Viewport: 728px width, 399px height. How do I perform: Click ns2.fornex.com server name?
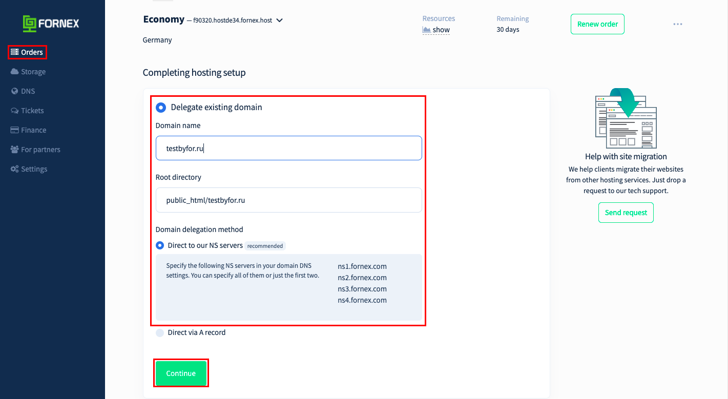pyautogui.click(x=362, y=278)
